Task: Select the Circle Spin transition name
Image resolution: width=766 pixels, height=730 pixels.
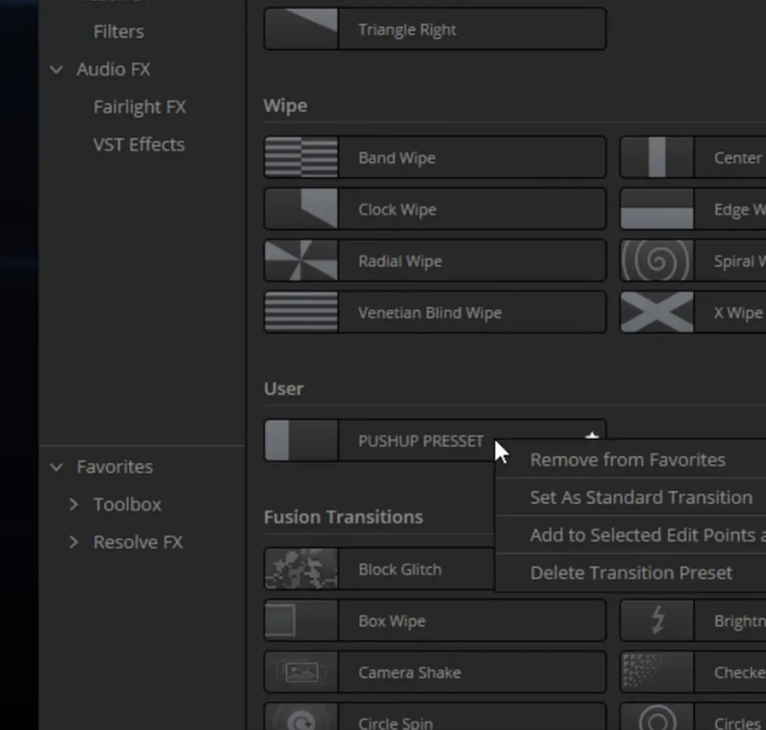Action: (396, 723)
